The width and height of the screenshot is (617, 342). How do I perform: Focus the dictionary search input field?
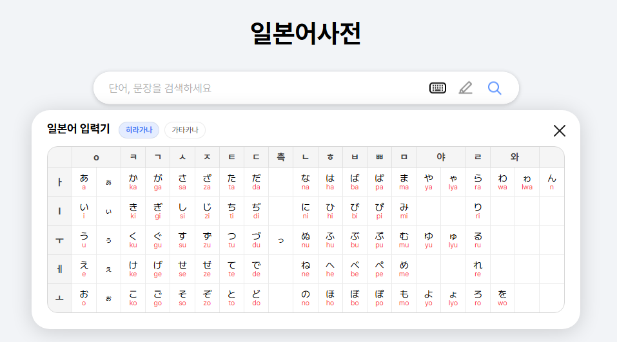(x=260, y=88)
